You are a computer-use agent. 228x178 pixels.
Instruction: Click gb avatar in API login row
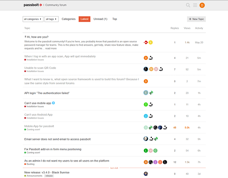pos(151,93)
